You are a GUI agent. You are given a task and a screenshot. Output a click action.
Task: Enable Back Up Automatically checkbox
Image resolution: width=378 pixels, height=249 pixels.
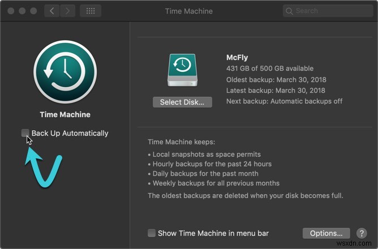[25, 133]
